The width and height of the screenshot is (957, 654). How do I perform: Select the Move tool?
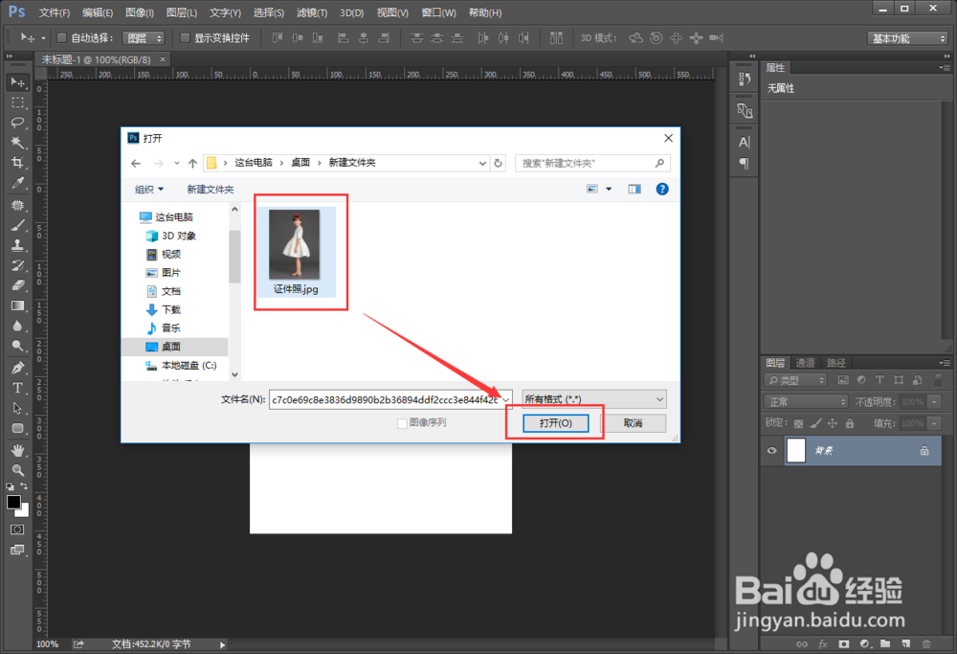pos(17,82)
